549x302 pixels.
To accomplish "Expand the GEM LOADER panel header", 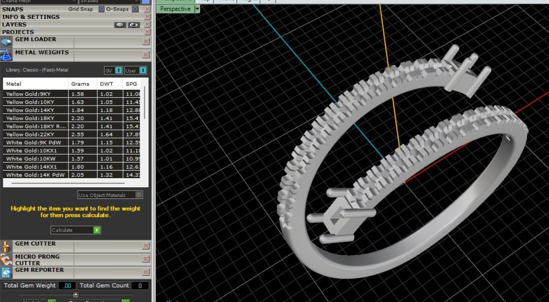I will [36, 39].
